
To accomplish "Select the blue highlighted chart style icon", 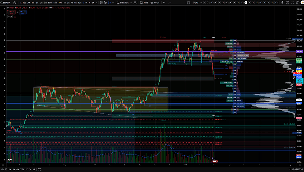I will (x=110, y=3).
